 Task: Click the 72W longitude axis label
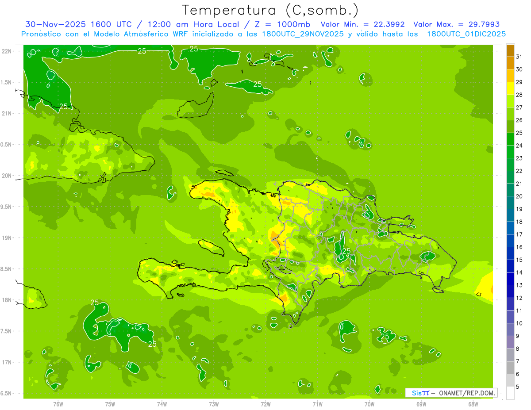[x=265, y=404]
